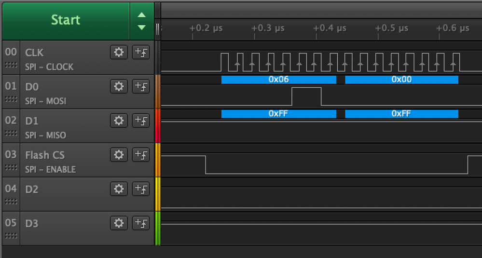Click the sidebar resize grip next to timeline

coord(158,29)
